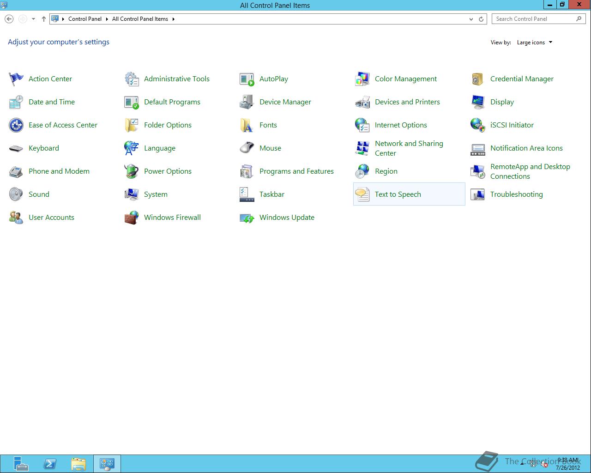
Task: Open the Language icon
Action: pyautogui.click(x=132, y=148)
